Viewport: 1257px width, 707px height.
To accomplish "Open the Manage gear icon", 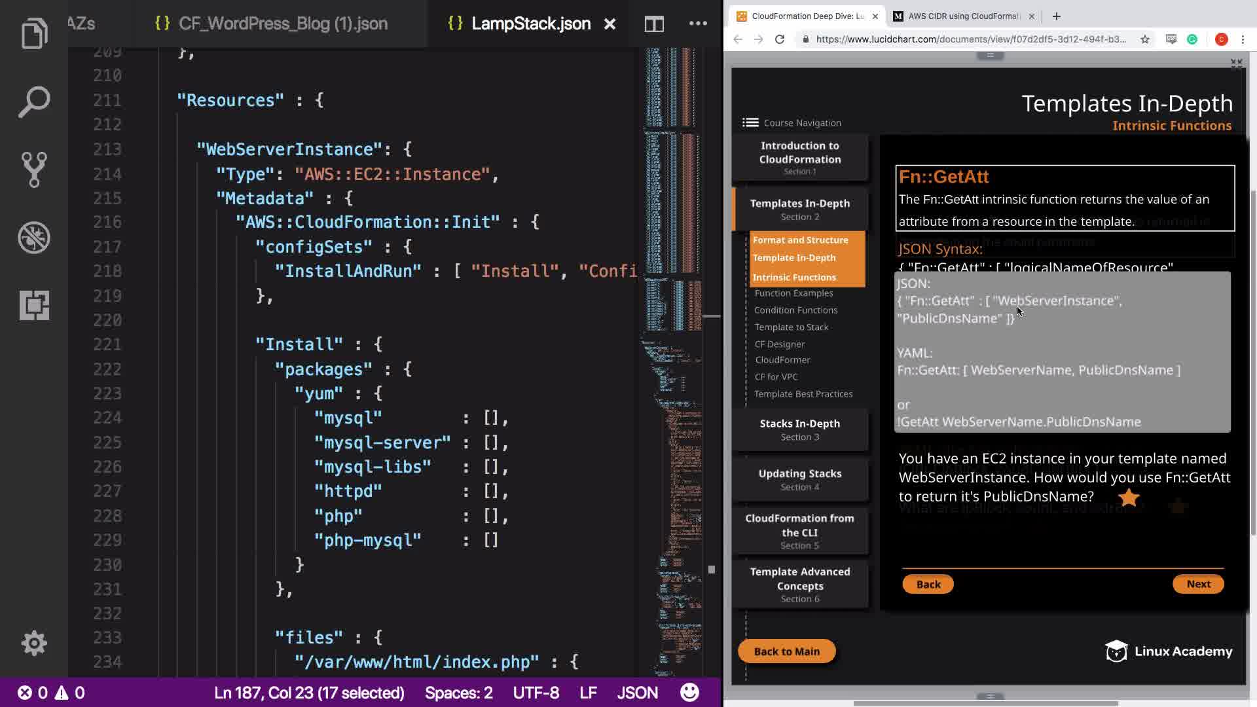I will click(x=34, y=643).
